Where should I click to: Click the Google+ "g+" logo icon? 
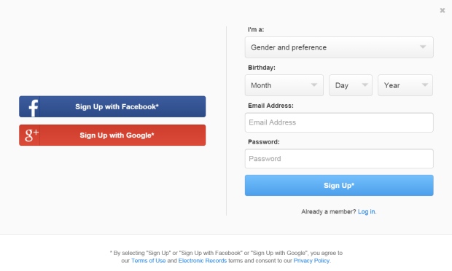tap(31, 135)
